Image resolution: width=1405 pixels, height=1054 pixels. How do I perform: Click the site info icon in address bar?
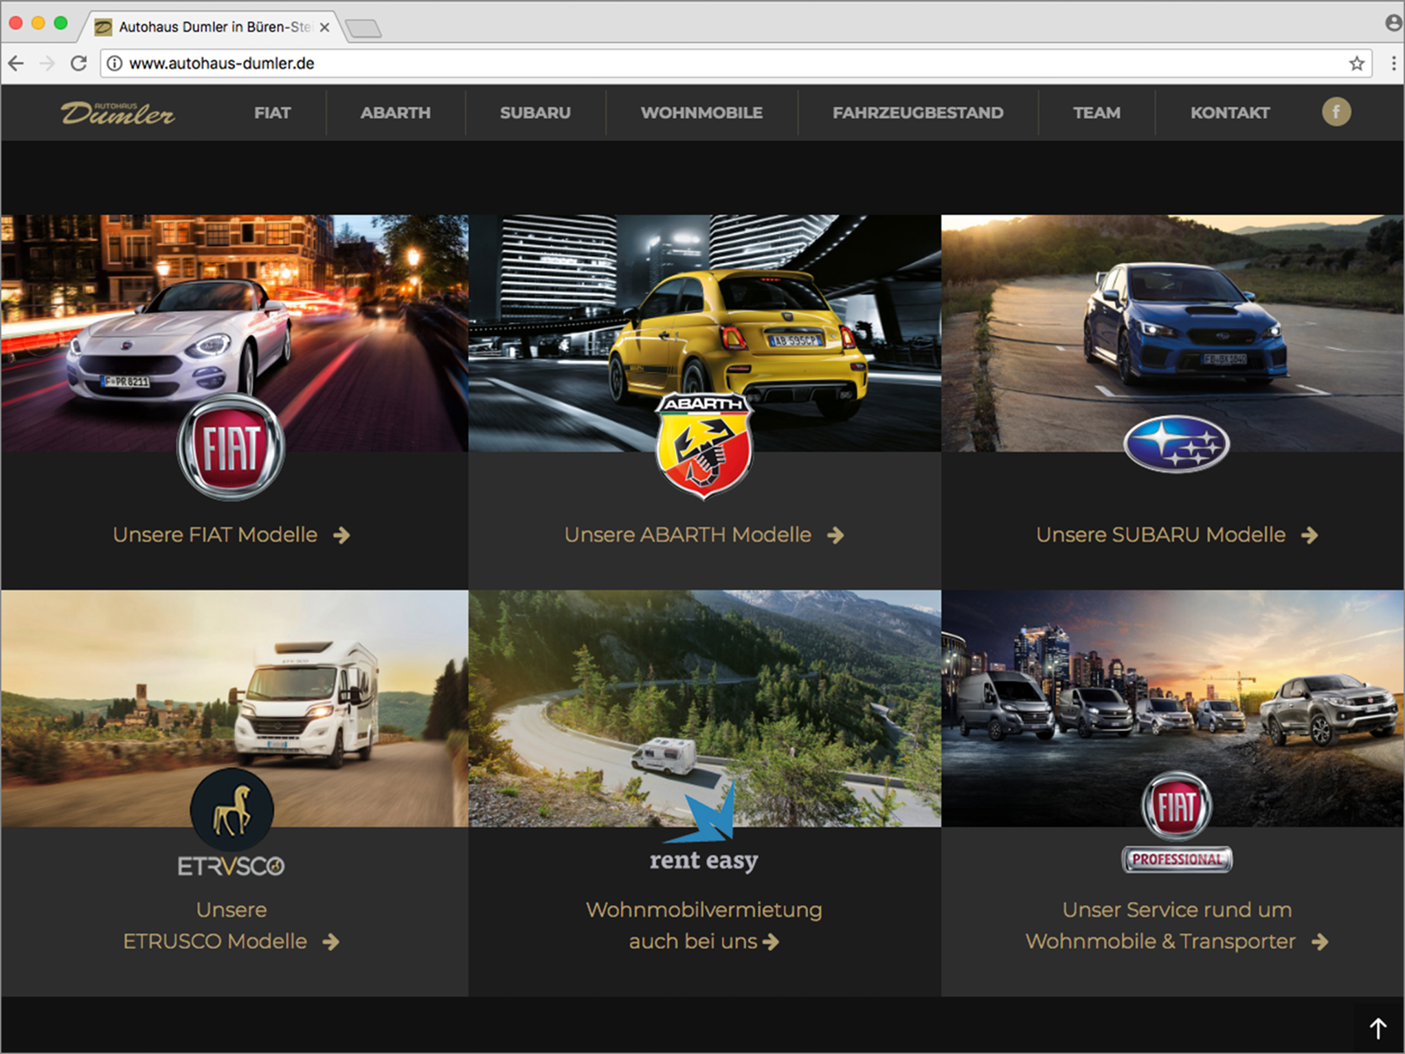(115, 63)
